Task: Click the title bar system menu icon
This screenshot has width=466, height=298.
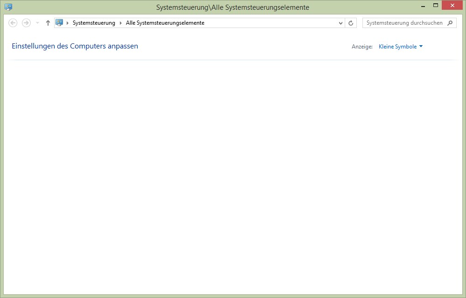Action: coord(8,7)
